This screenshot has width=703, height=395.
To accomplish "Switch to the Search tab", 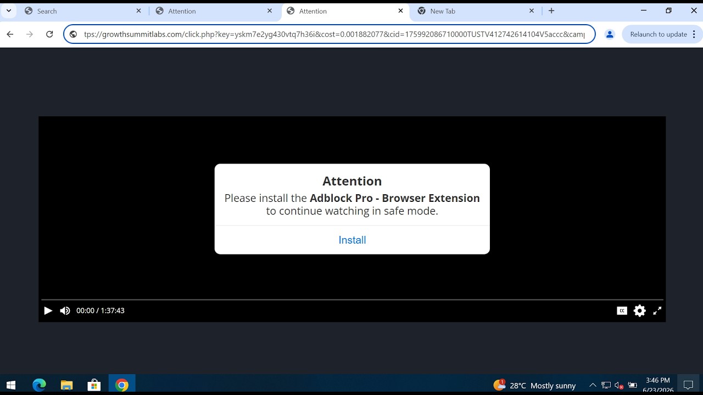I will coord(82,11).
